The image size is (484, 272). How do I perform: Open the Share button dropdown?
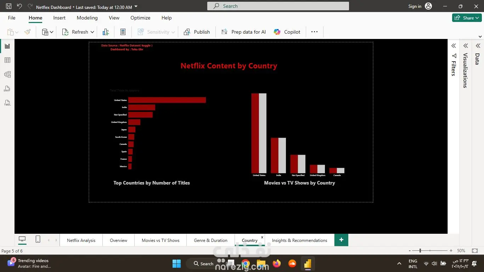tap(477, 18)
